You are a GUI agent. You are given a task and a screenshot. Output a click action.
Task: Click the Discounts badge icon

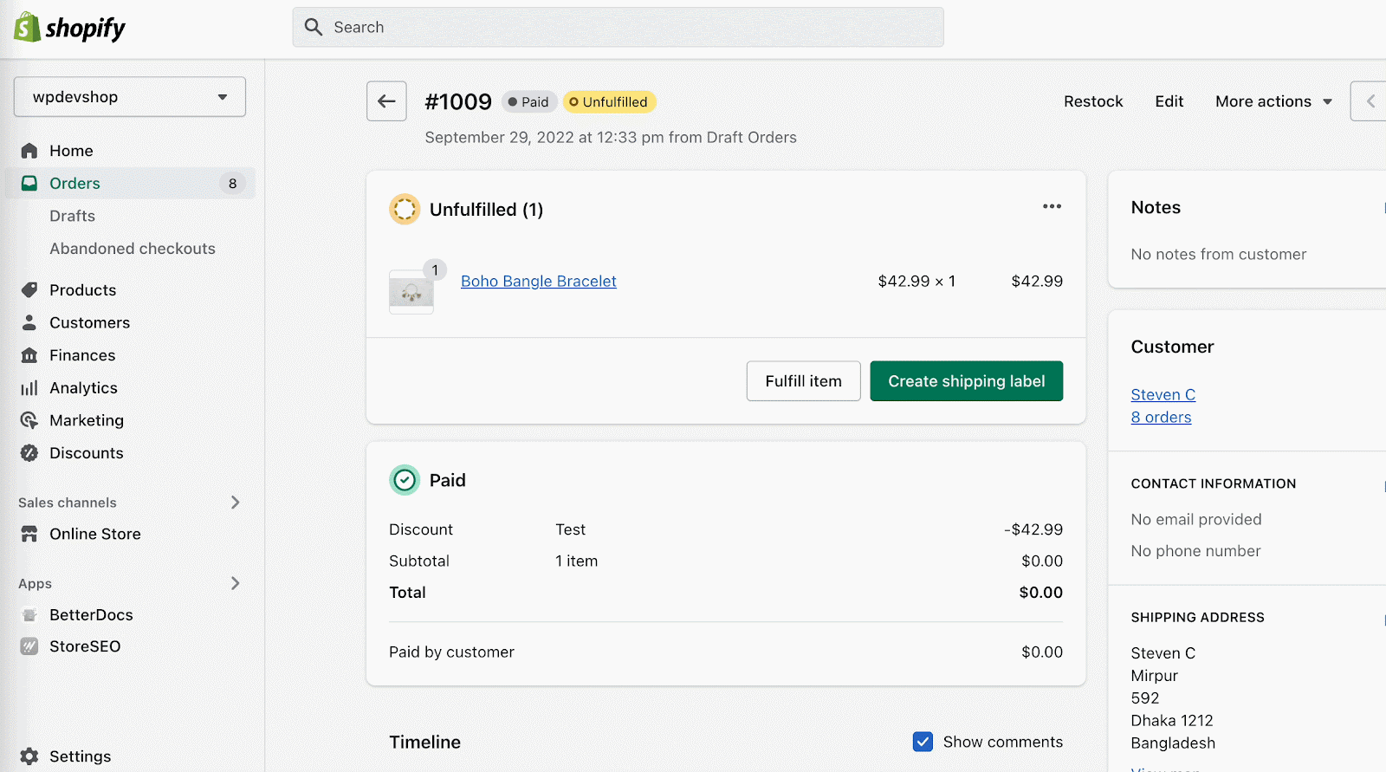click(29, 453)
